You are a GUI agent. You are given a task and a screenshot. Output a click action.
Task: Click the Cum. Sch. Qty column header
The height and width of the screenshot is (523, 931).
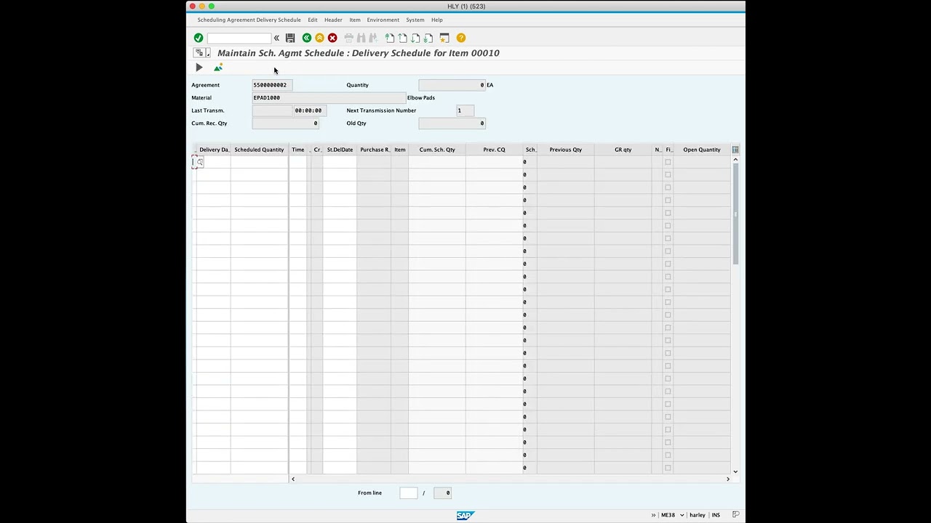437,150
